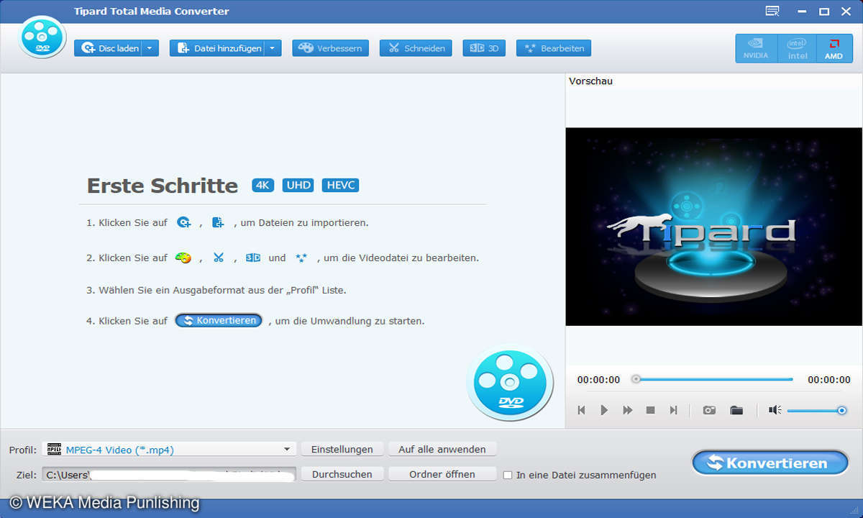863x518 pixels.
Task: Expand the Datei hinzufügen dropdown arrow
Action: point(273,48)
